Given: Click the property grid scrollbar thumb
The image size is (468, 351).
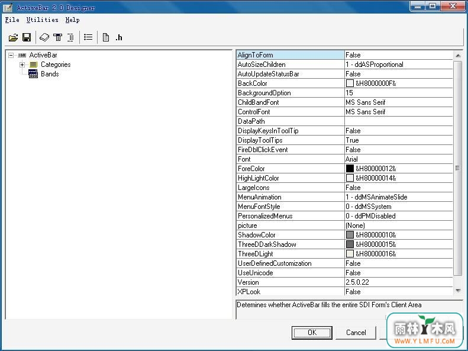Looking at the screenshot, I should 458,168.
